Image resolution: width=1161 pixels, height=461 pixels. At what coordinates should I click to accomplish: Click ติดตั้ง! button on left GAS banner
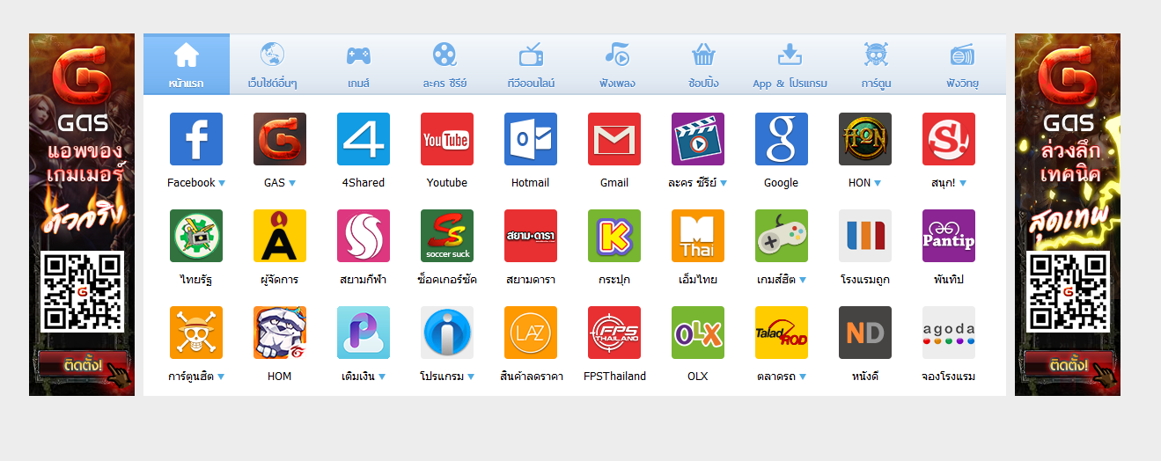click(83, 364)
